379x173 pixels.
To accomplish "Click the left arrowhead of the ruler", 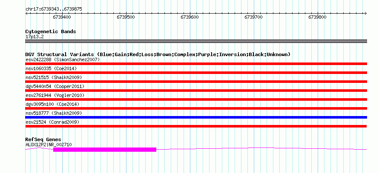I will coord(26,14).
